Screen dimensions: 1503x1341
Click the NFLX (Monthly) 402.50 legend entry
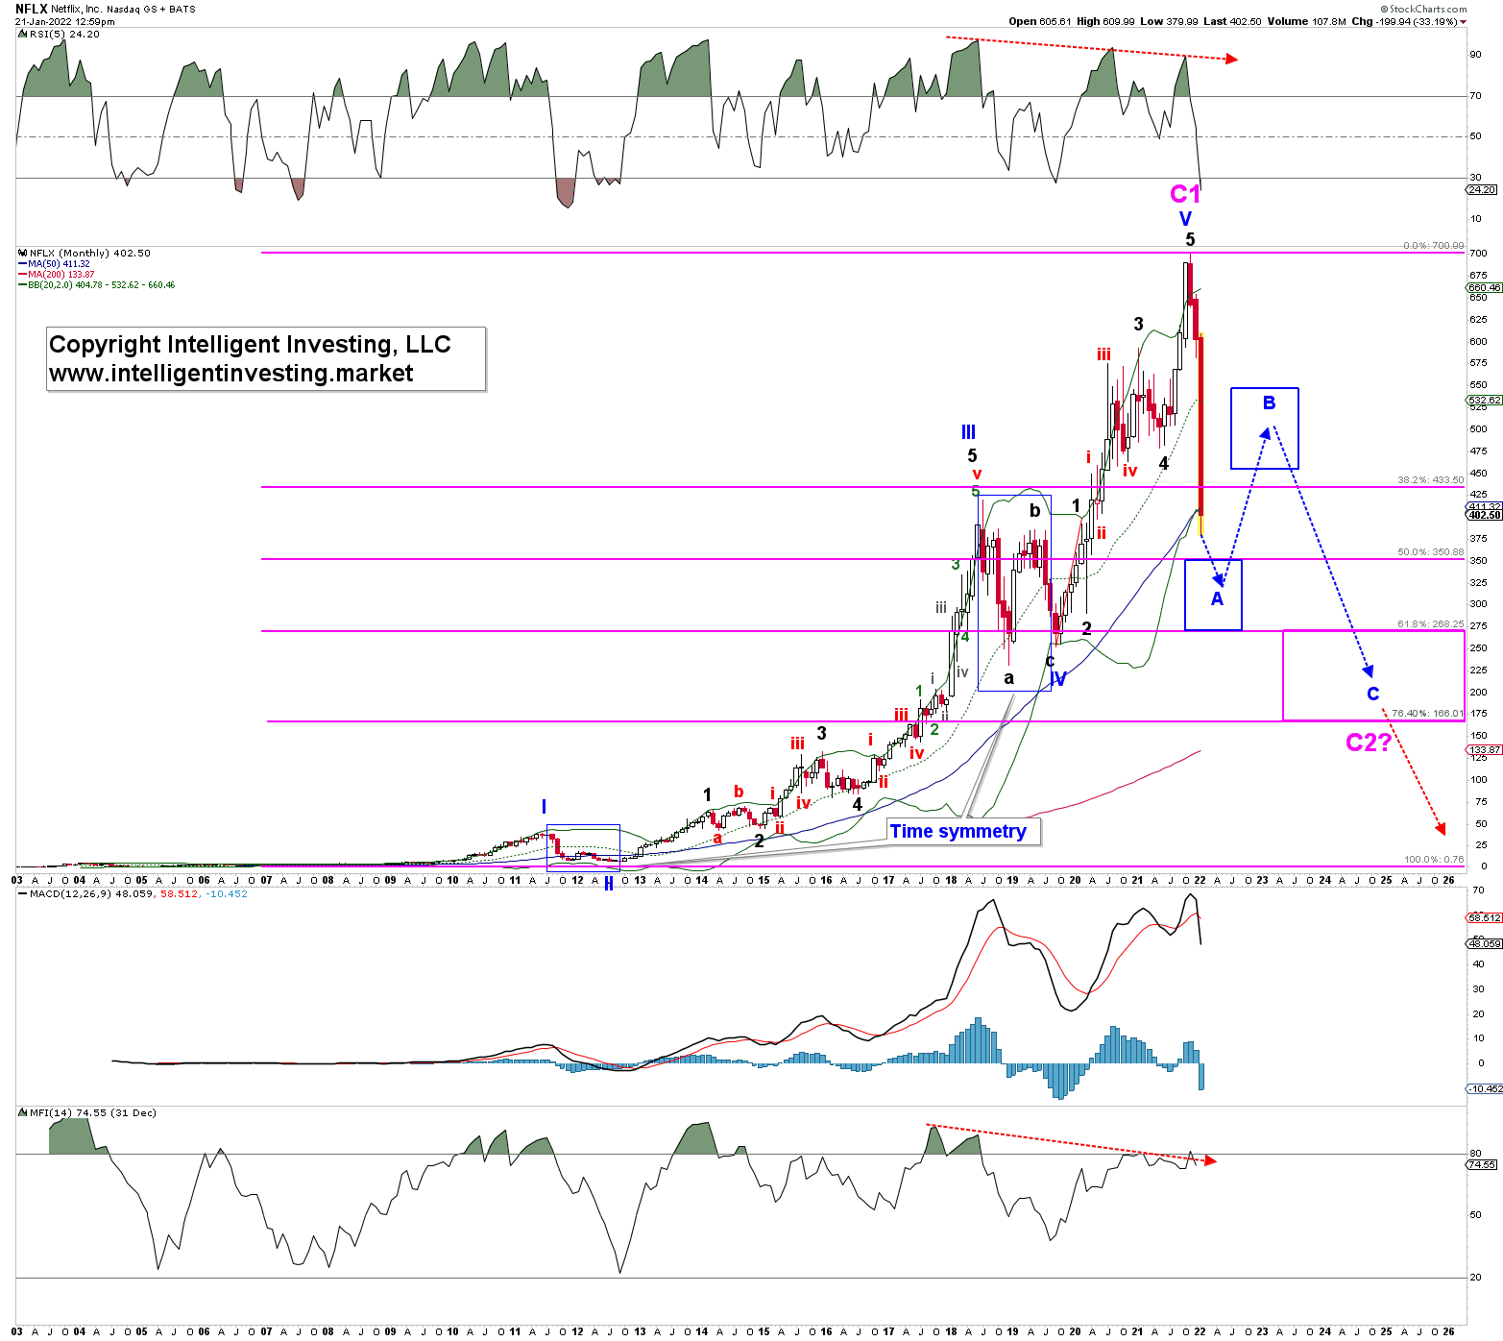click(x=85, y=253)
